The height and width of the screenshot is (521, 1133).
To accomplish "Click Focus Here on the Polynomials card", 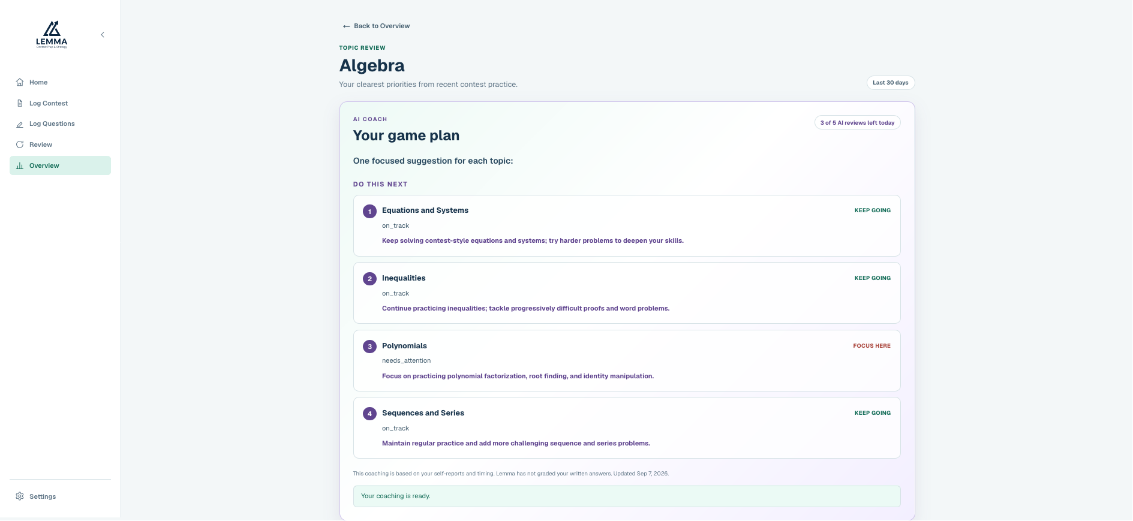I will pos(872,346).
